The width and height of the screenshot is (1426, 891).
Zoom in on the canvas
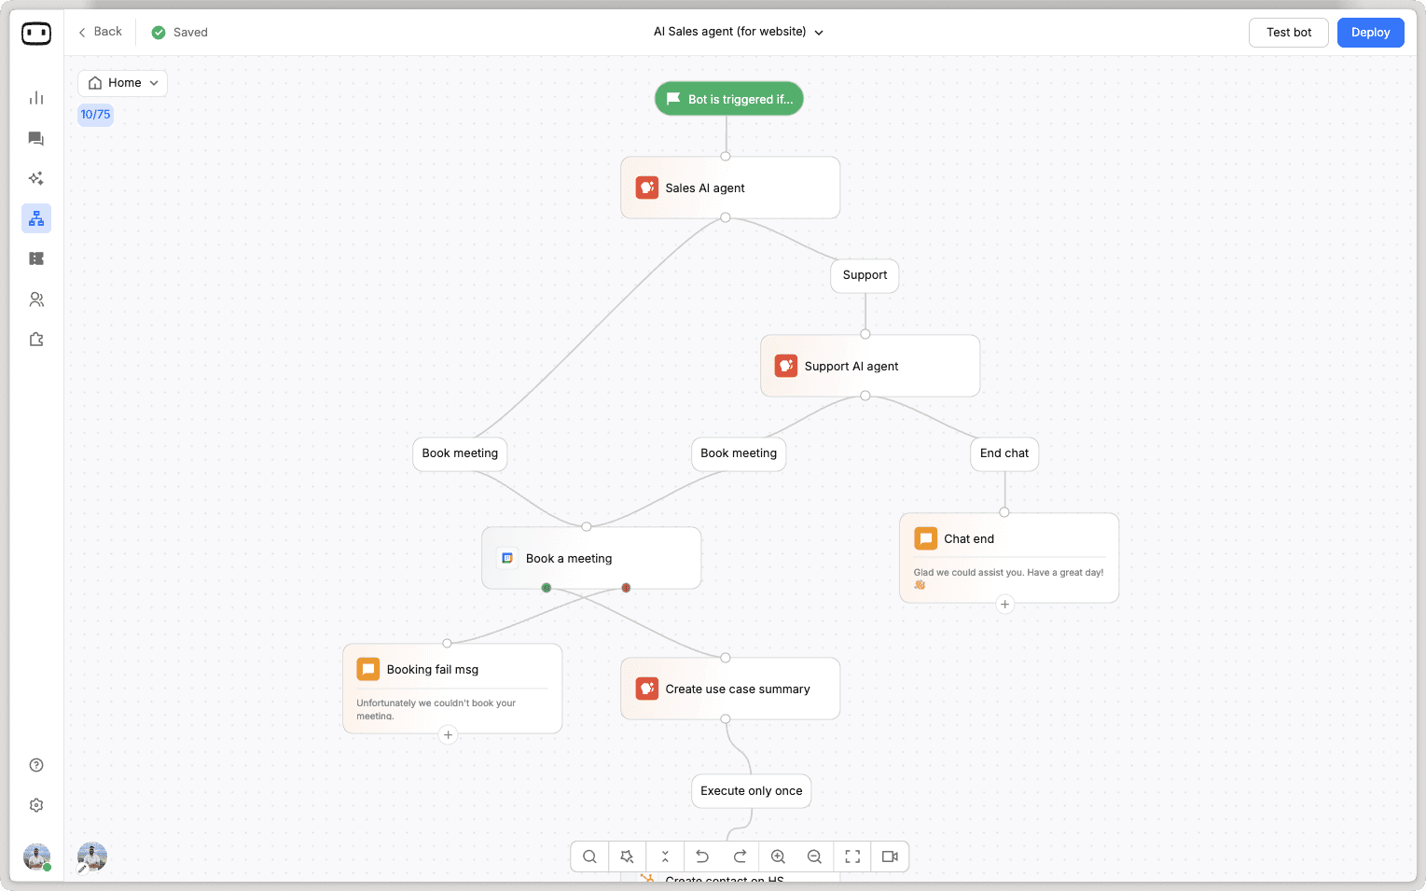coord(777,856)
